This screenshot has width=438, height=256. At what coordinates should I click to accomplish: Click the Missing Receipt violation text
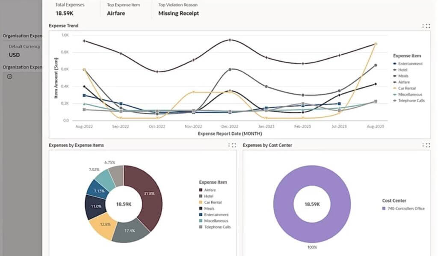178,13
